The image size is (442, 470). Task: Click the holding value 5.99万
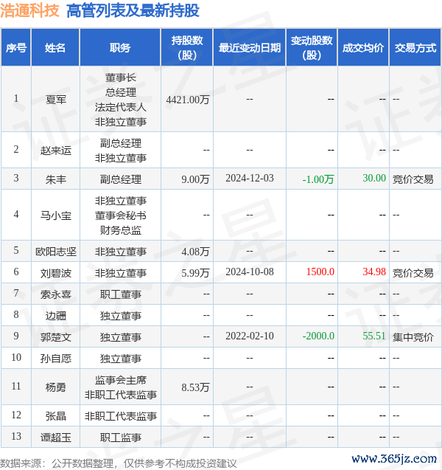(x=195, y=273)
